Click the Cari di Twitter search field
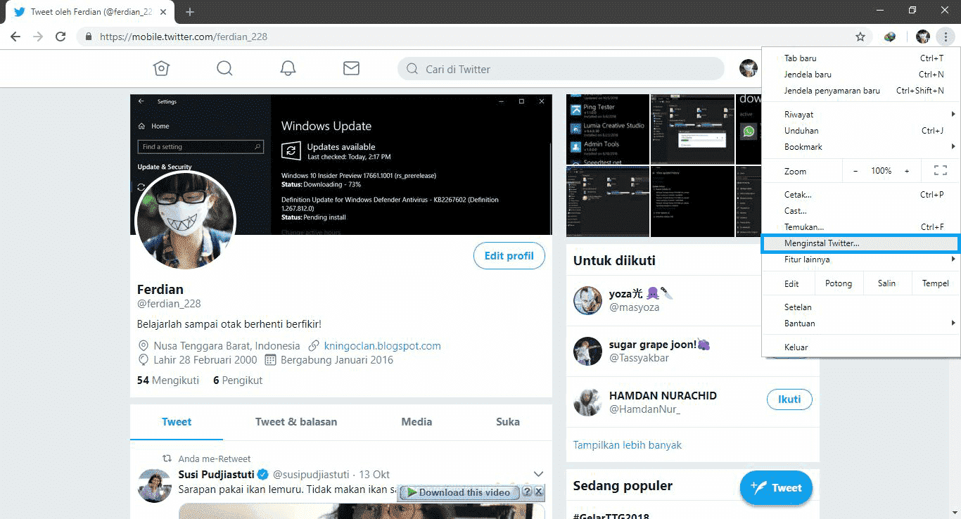This screenshot has width=961, height=519. (561, 68)
